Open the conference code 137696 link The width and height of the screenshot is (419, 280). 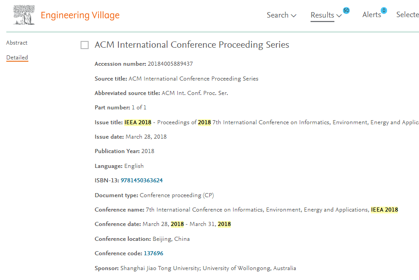[x=153, y=253]
